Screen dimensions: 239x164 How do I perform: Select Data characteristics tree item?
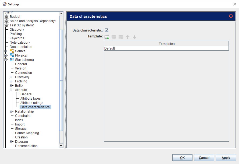pos(35,107)
